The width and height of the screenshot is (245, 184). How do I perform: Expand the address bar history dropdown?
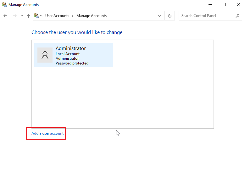coord(160,16)
